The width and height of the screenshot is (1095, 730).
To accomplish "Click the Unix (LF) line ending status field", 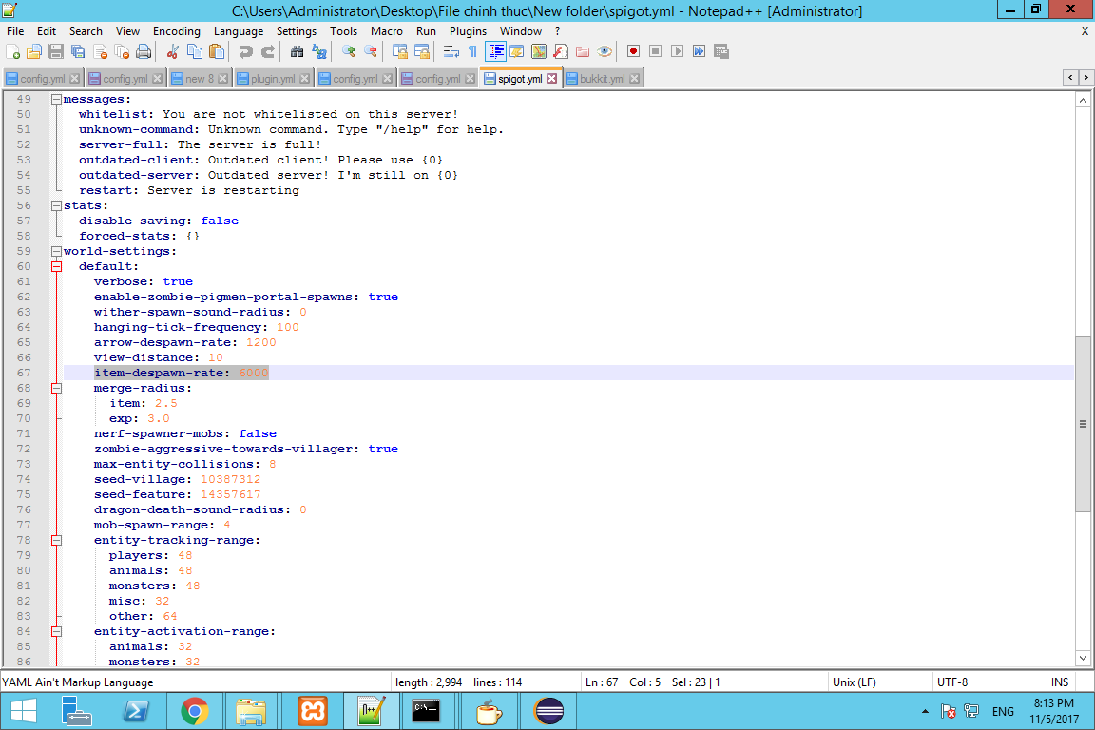I will 855,682.
